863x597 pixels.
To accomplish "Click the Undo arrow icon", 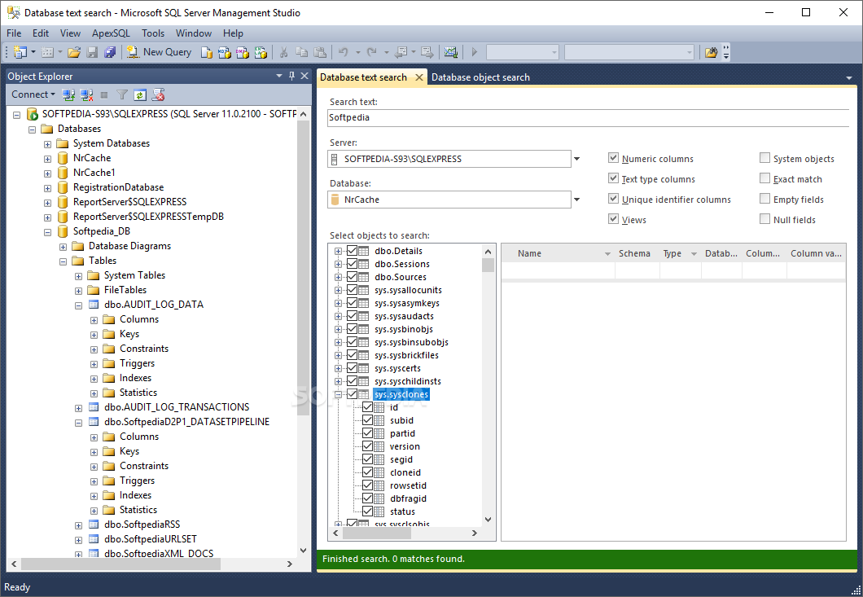I will click(x=344, y=52).
